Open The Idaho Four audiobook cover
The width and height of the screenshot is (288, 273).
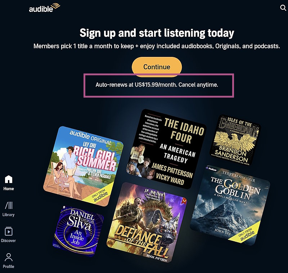[166, 149]
